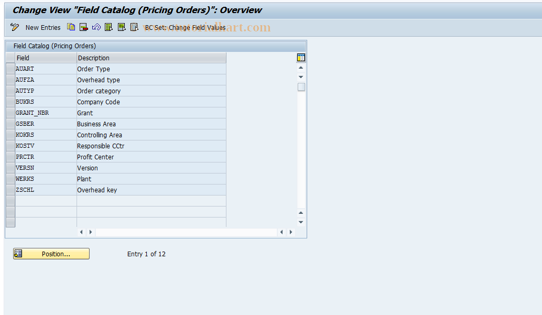Click Select Block icon in toolbar
The width and height of the screenshot is (542, 315).
click(x=121, y=27)
